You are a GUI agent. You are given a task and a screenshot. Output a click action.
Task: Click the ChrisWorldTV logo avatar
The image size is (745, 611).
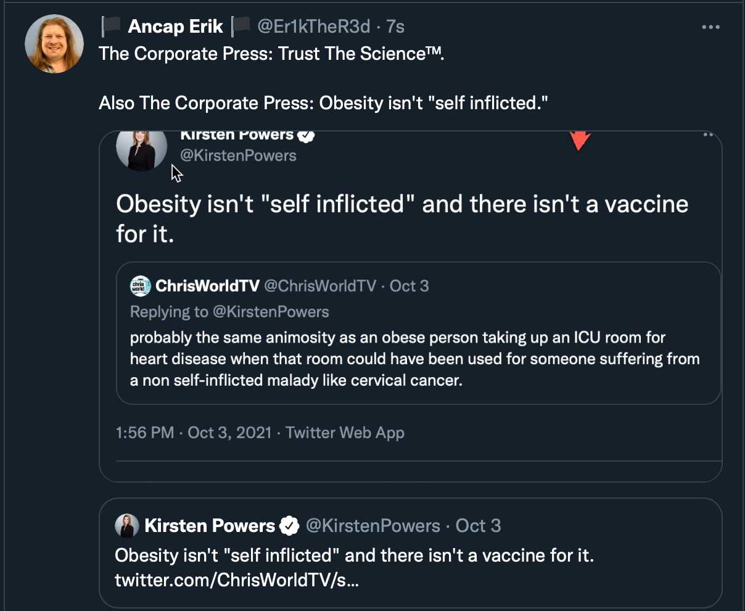coord(141,286)
